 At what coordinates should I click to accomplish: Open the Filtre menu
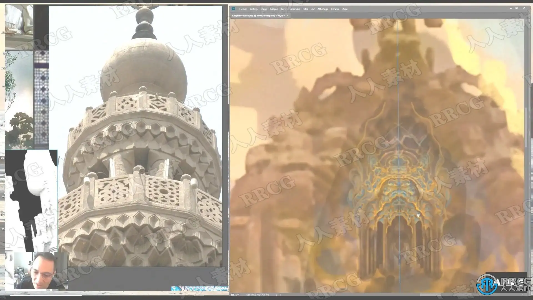click(x=305, y=9)
